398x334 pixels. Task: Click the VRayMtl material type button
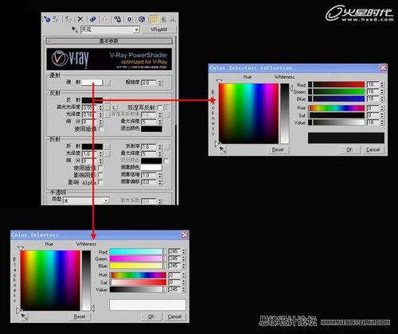(x=159, y=29)
